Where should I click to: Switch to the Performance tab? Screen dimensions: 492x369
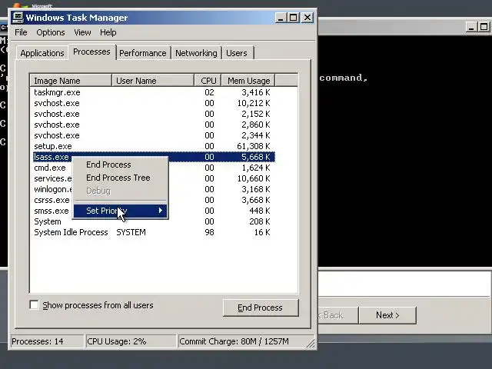pyautogui.click(x=143, y=53)
